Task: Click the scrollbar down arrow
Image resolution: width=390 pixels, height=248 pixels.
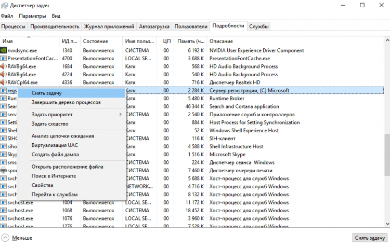Action: click(x=387, y=224)
